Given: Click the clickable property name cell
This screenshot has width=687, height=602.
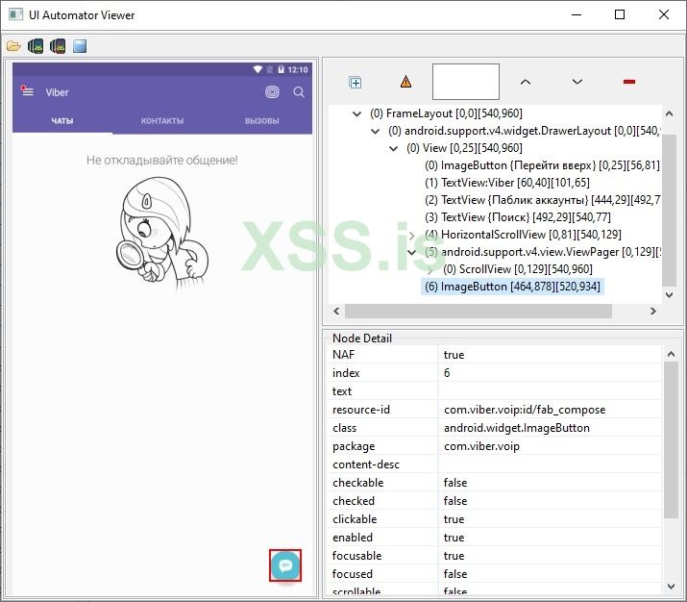Looking at the screenshot, I should [x=382, y=519].
